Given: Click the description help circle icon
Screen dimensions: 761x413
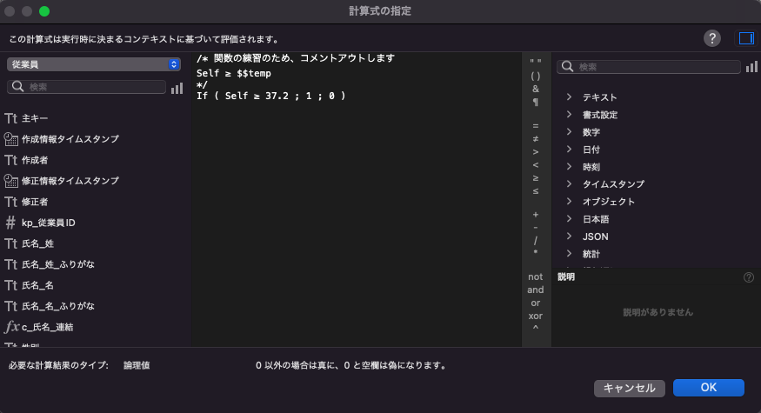Looking at the screenshot, I should pos(749,277).
